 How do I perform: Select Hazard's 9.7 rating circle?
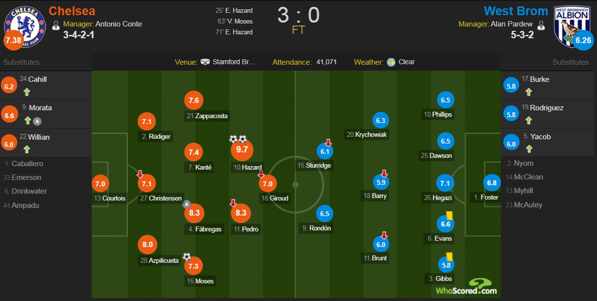242,150
